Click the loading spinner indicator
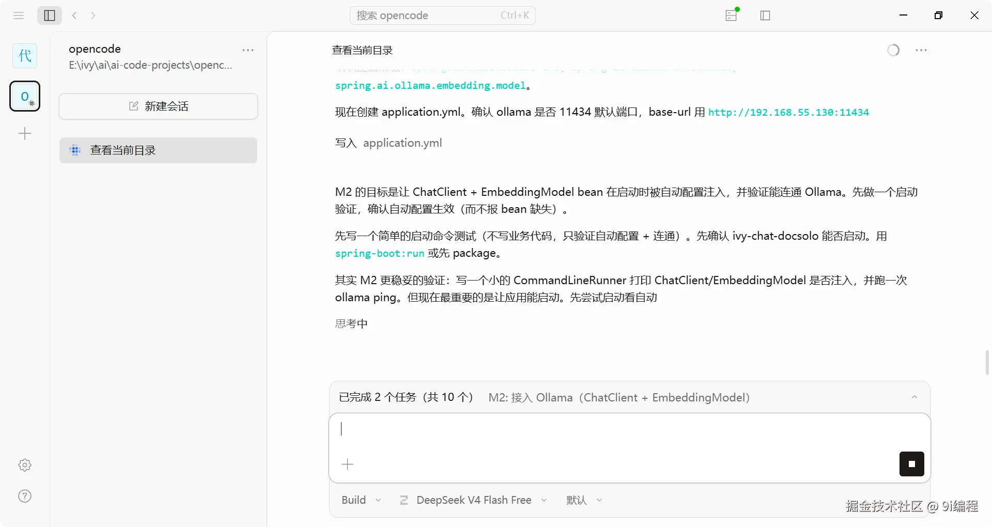This screenshot has width=992, height=527. tap(893, 50)
